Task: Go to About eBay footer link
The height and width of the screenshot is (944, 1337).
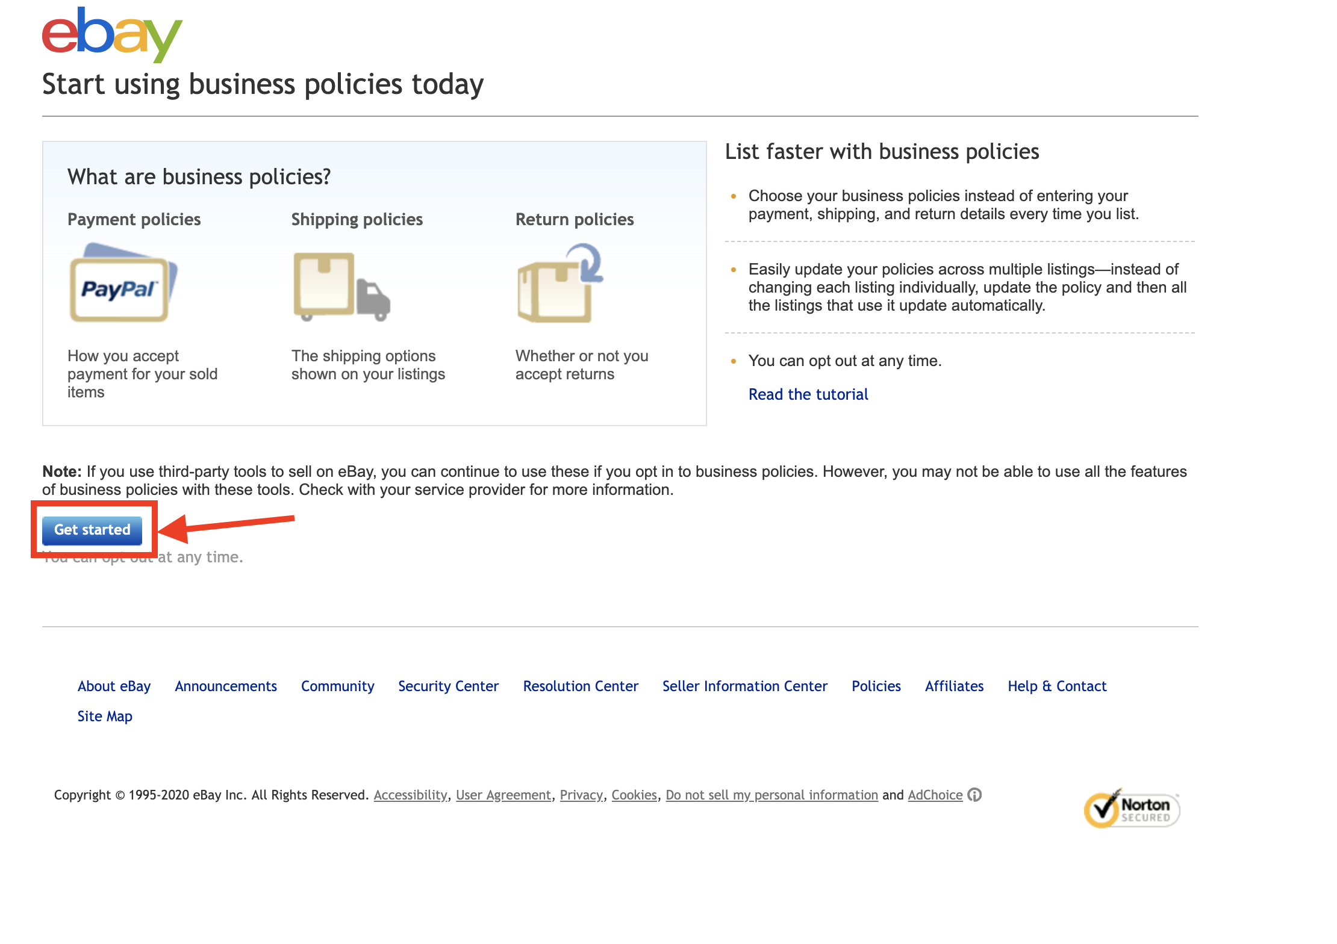Action: [114, 686]
